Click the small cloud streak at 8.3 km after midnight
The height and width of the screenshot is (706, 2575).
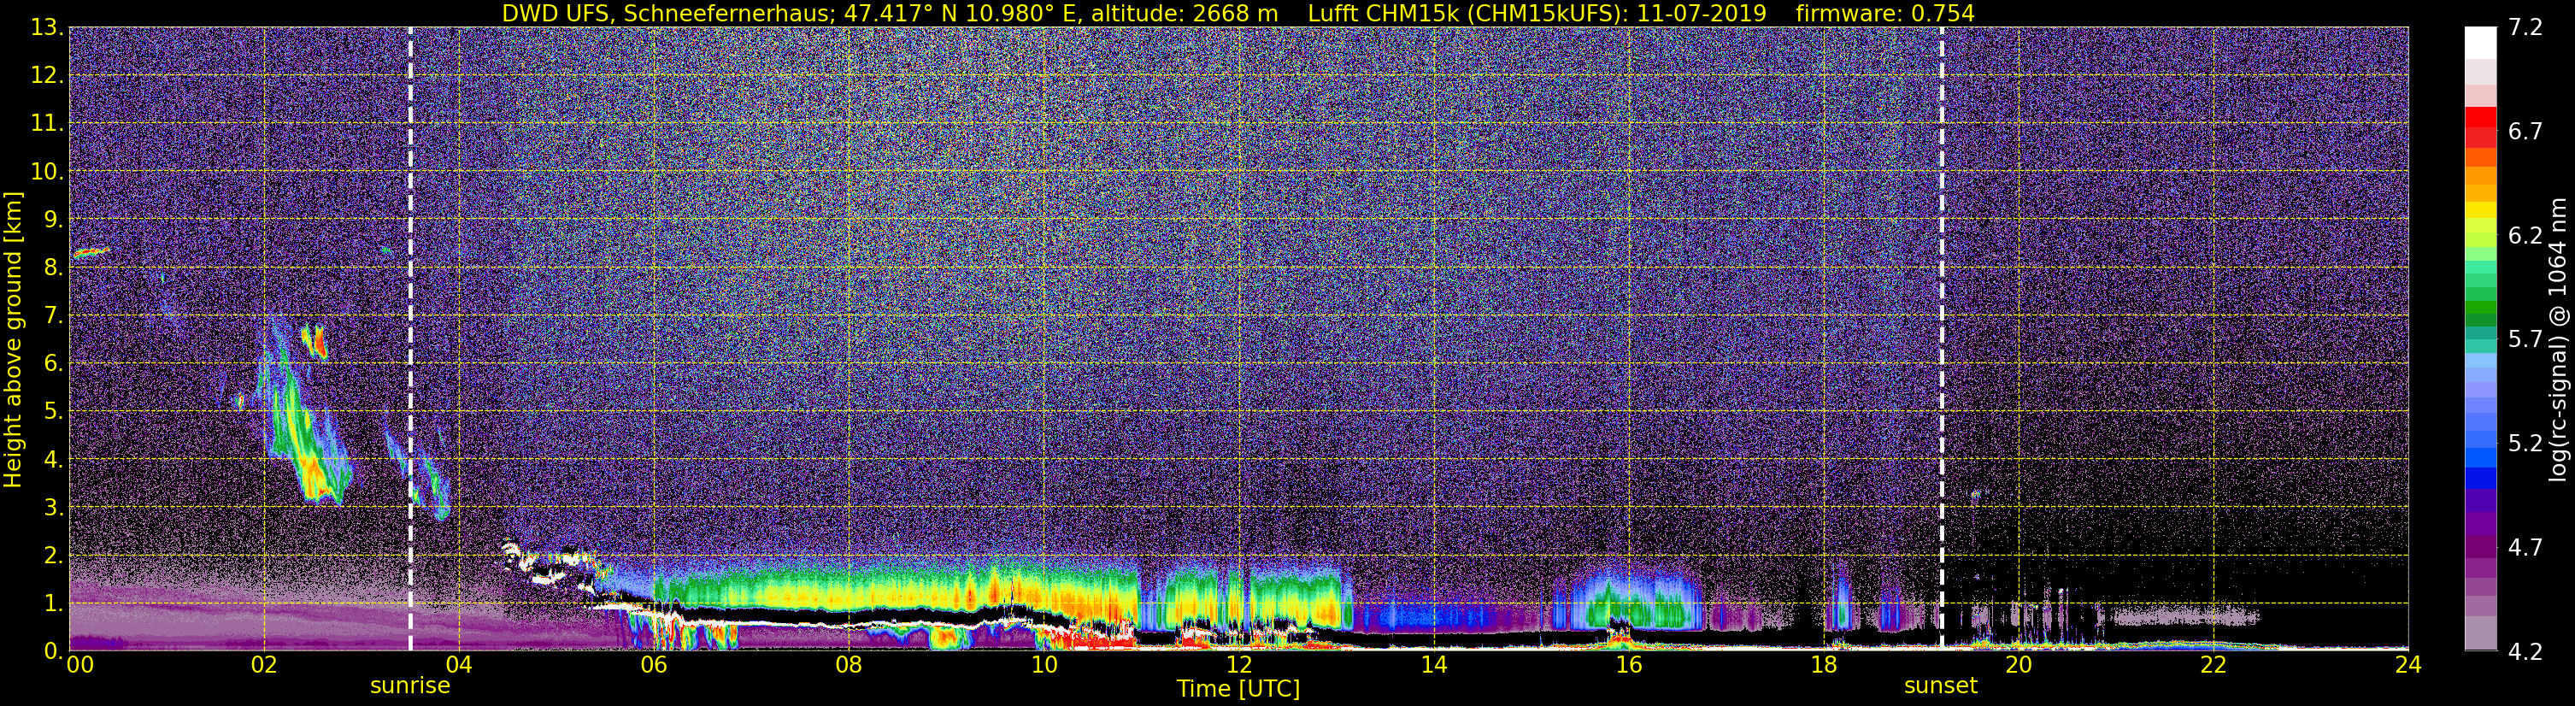(x=91, y=252)
